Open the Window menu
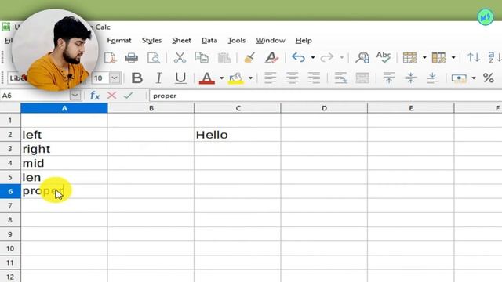 (271, 41)
